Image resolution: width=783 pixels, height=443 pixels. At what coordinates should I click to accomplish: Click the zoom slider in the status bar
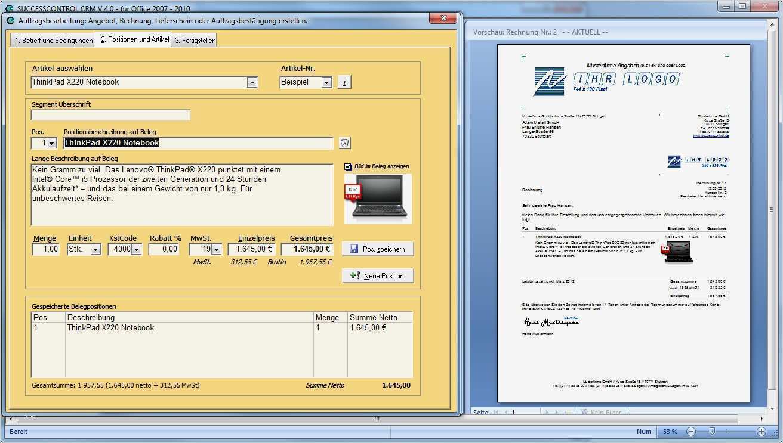point(713,432)
